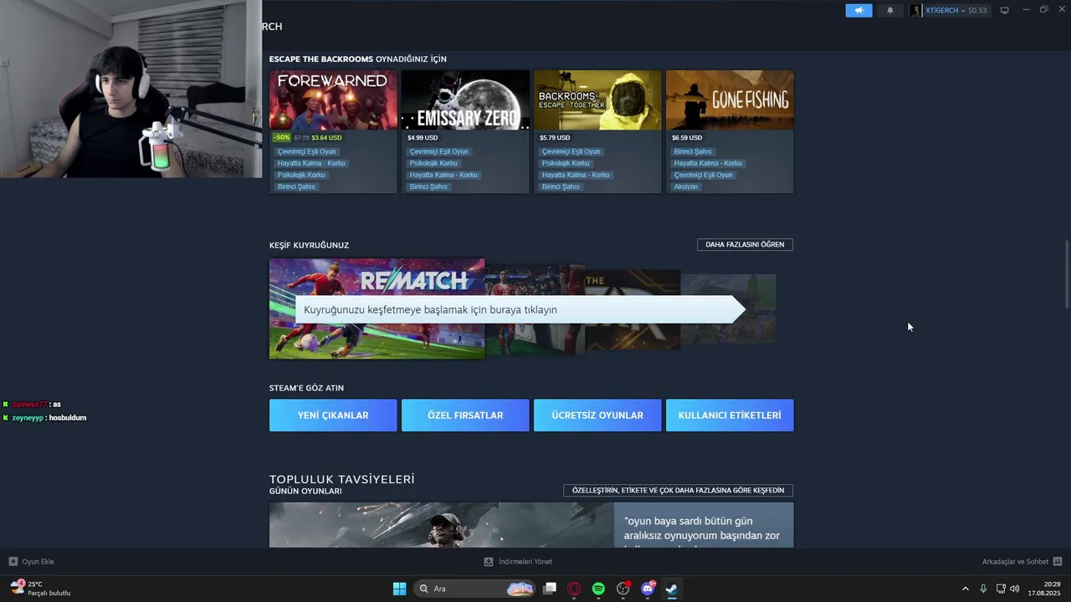Viewport: 1071px width, 602px height.
Task: Open the KULLANICI ETİKETLERİ button
Action: 730,415
